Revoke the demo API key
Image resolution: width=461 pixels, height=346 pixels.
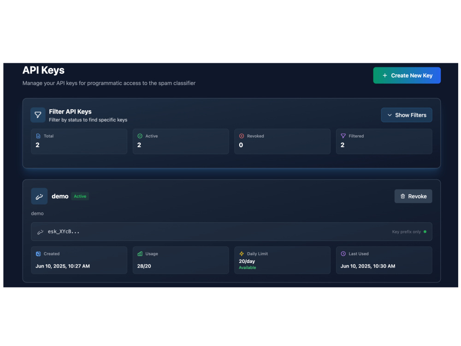(413, 196)
